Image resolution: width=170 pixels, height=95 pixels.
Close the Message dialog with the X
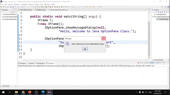click(103, 39)
